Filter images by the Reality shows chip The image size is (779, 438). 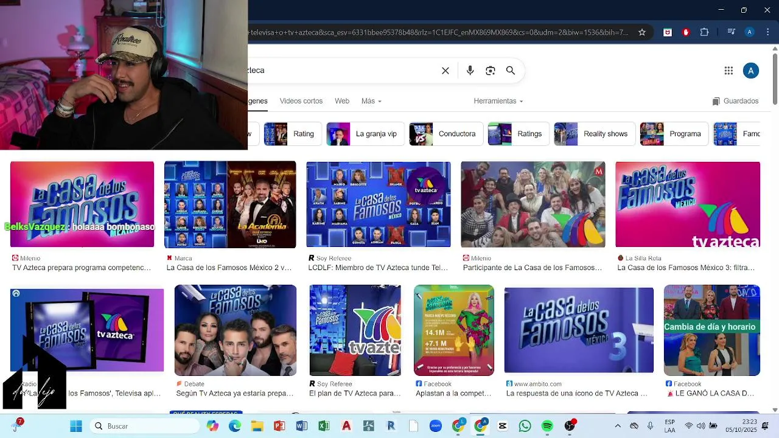595,134
